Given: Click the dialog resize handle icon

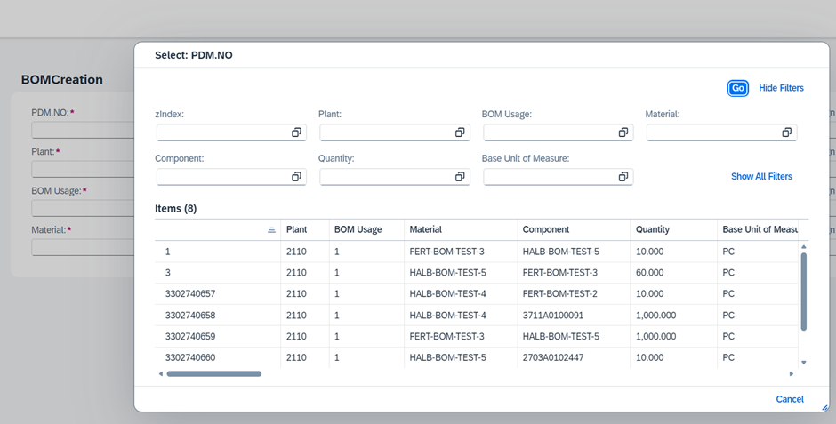Looking at the screenshot, I should point(824,407).
